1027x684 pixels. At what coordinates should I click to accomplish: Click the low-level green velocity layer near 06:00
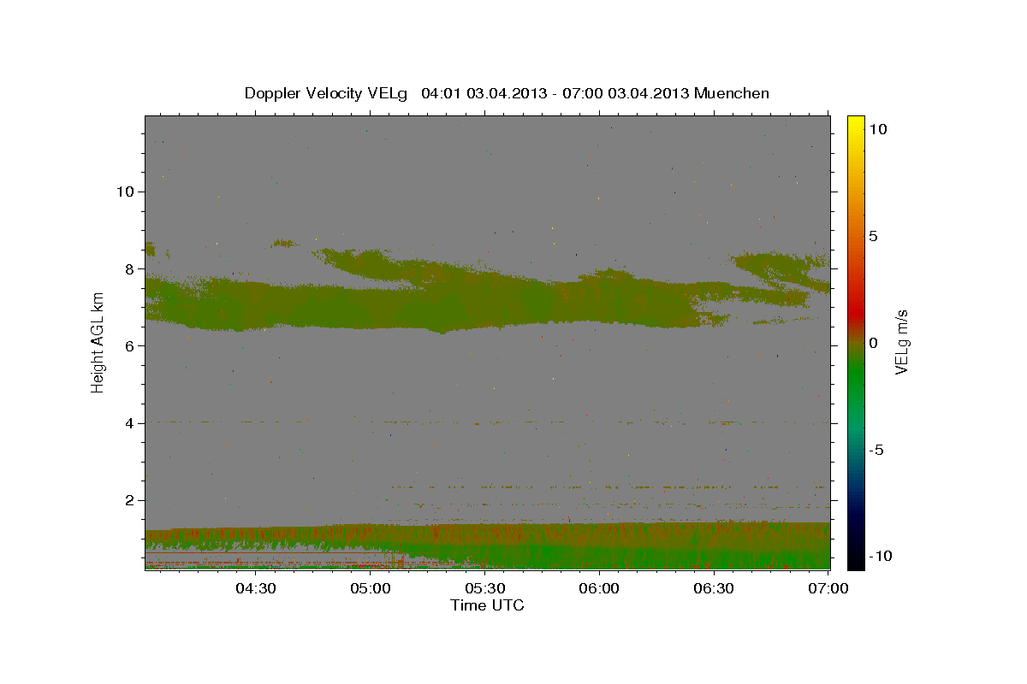pos(599,556)
